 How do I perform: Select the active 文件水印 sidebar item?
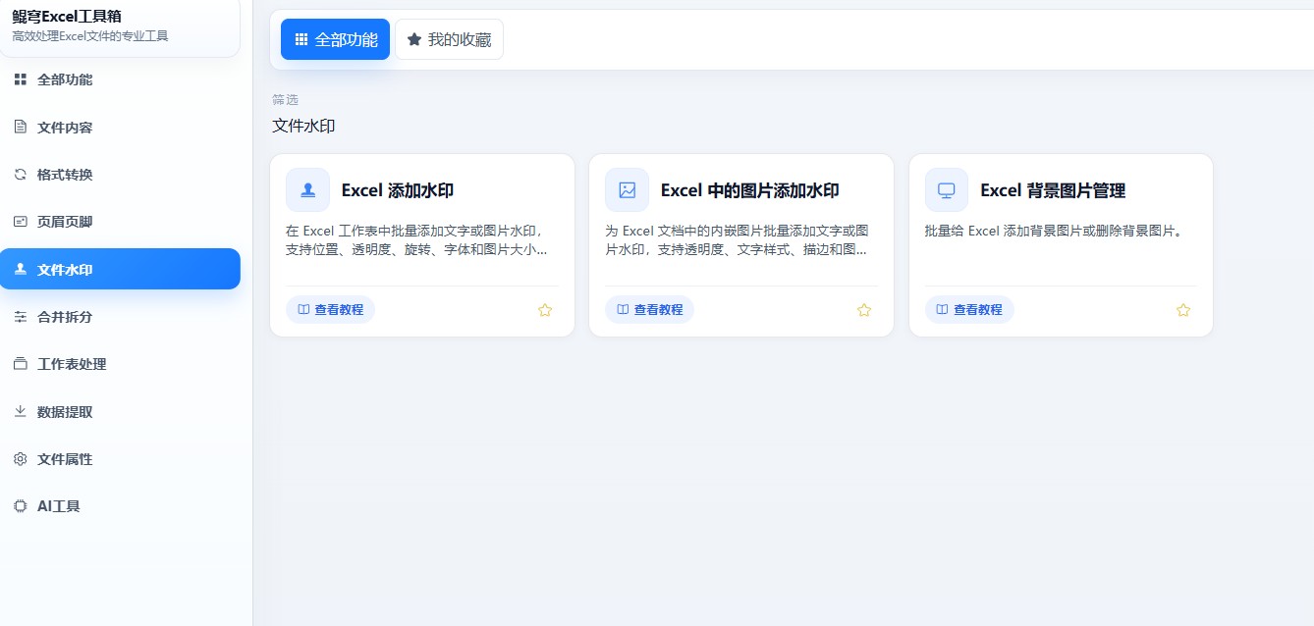(120, 269)
